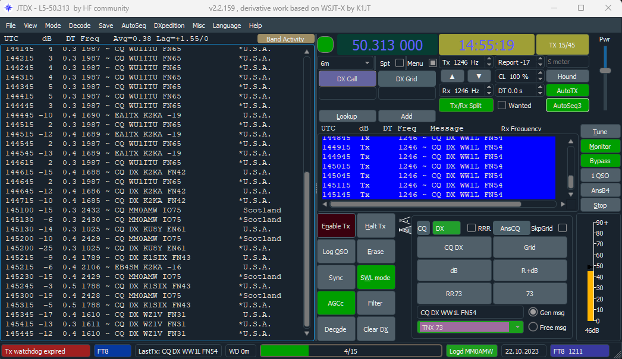Click the antenna arrows icon beside Halt Tx
Image resolution: width=622 pixels, height=359 pixels.
[x=404, y=225]
